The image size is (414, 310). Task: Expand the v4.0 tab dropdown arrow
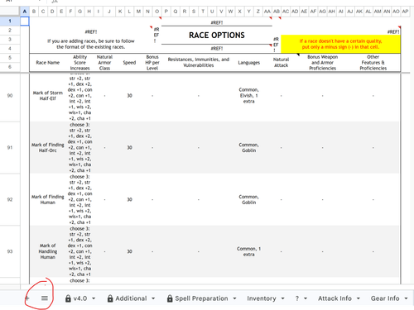click(x=94, y=298)
